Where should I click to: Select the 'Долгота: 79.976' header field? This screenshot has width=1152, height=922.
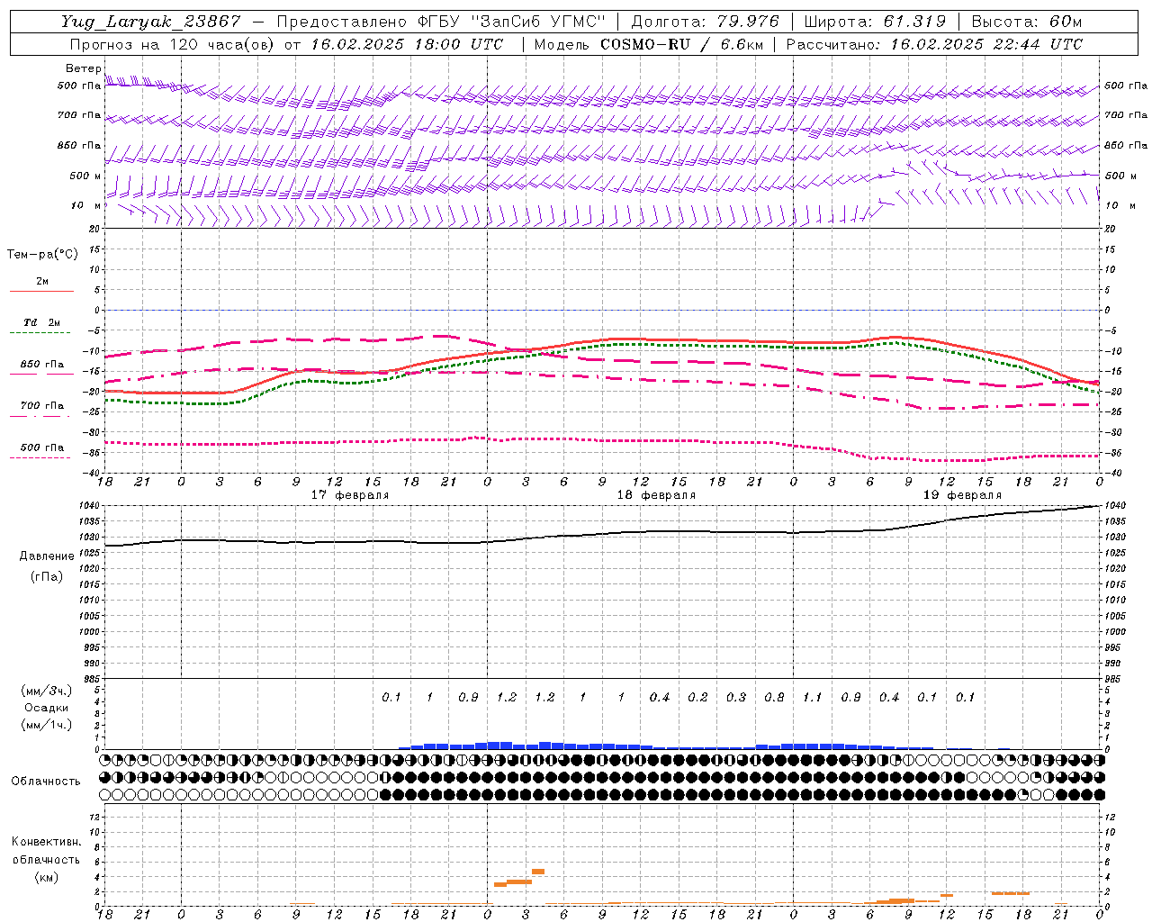click(x=705, y=22)
